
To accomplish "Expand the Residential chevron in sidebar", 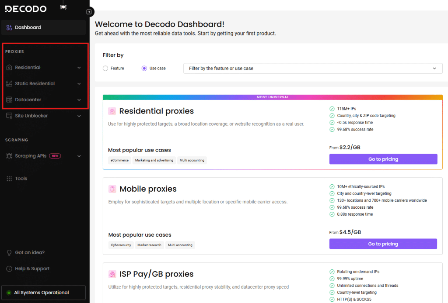I will tap(79, 68).
